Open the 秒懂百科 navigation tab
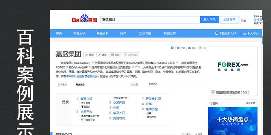271x135 pixels. pos(79,33)
